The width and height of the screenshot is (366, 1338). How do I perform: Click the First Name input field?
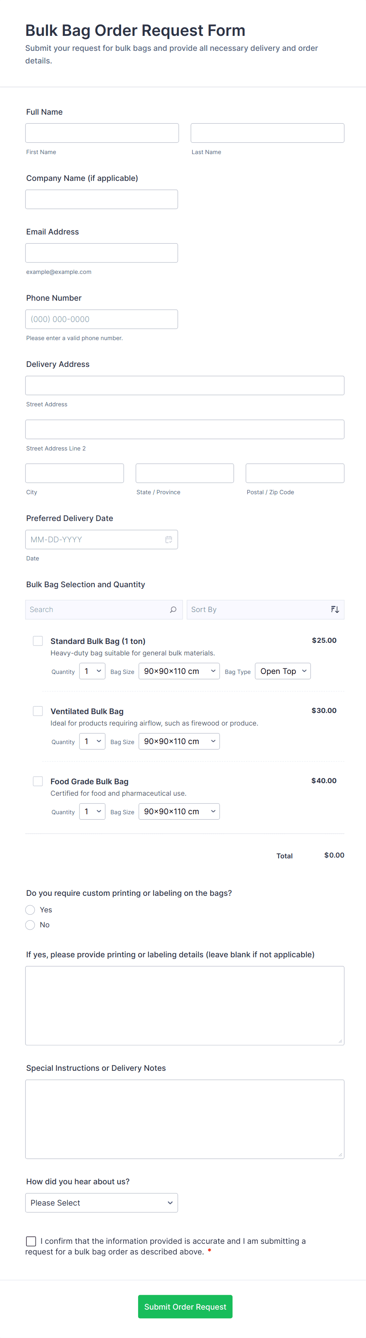click(x=102, y=133)
